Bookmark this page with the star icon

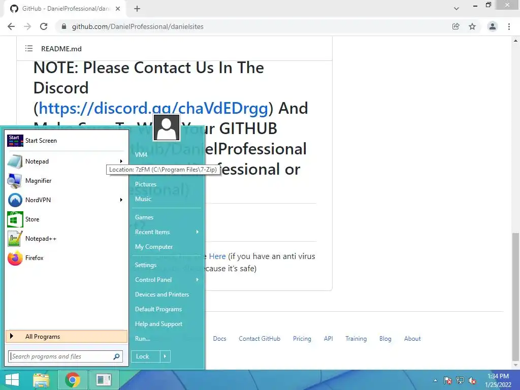pos(472,26)
